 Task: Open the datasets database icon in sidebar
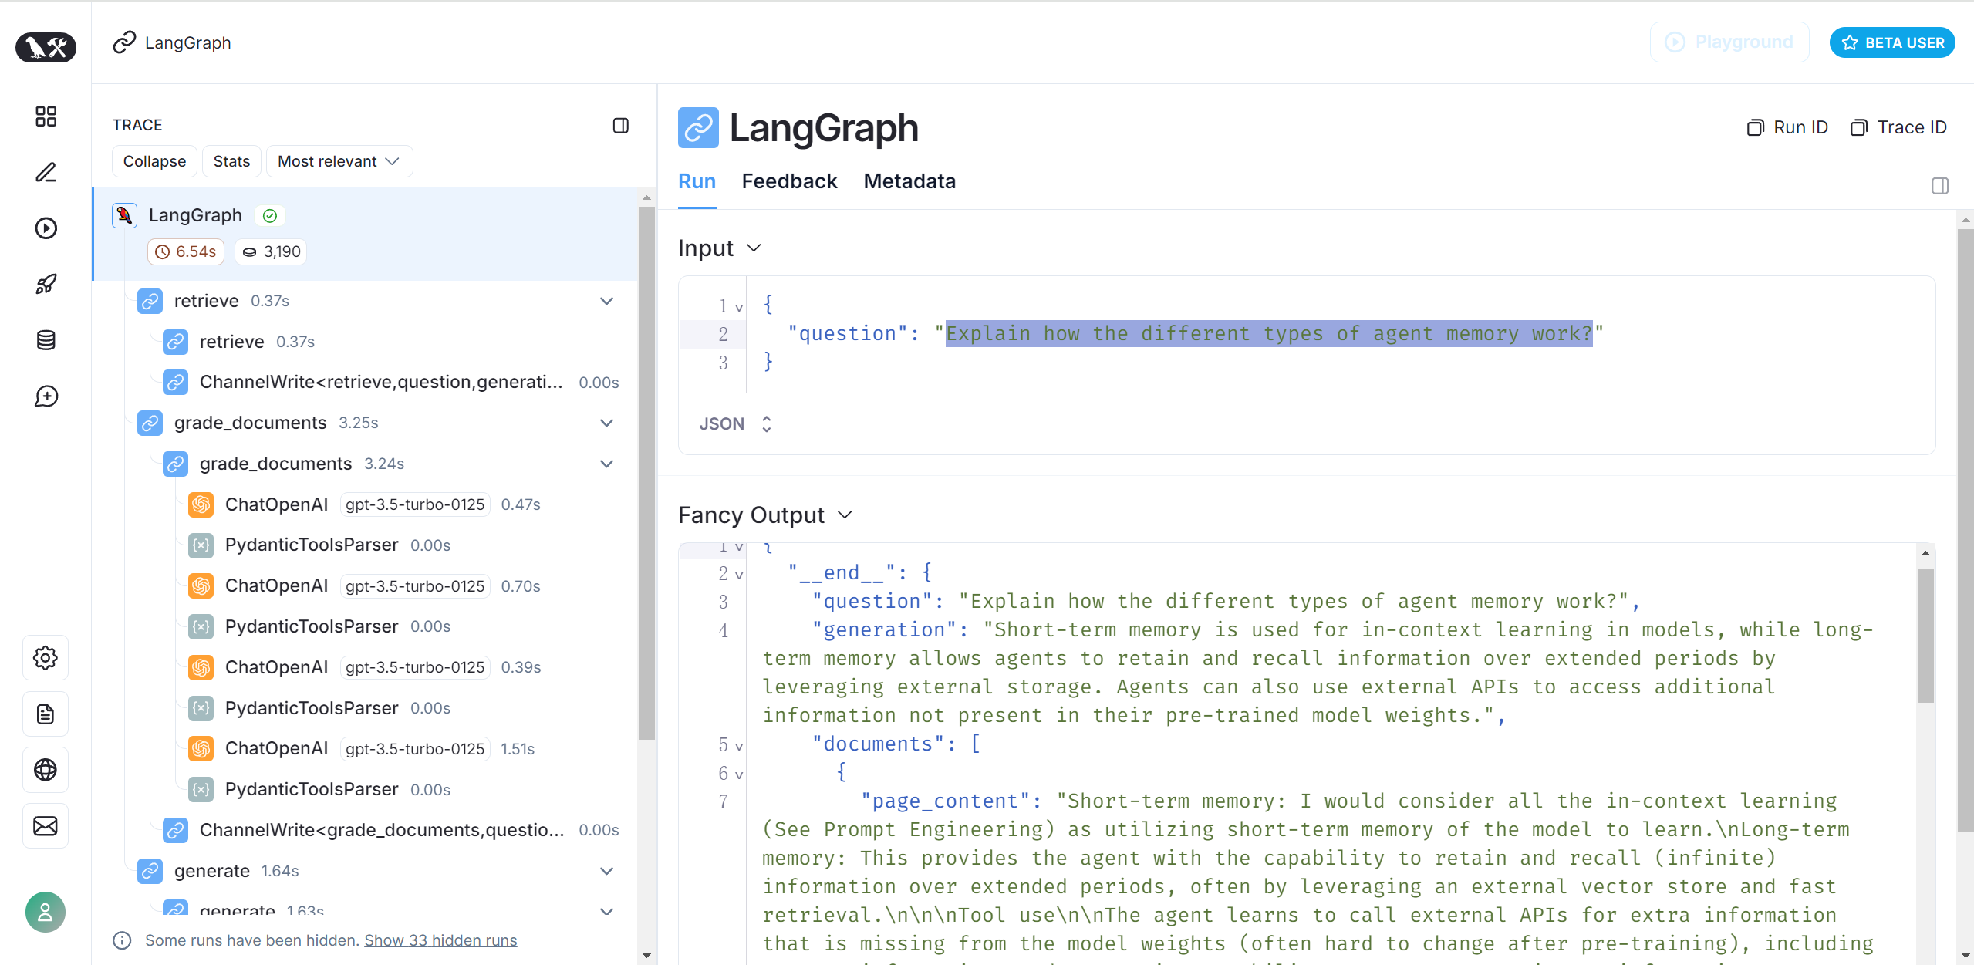(46, 340)
